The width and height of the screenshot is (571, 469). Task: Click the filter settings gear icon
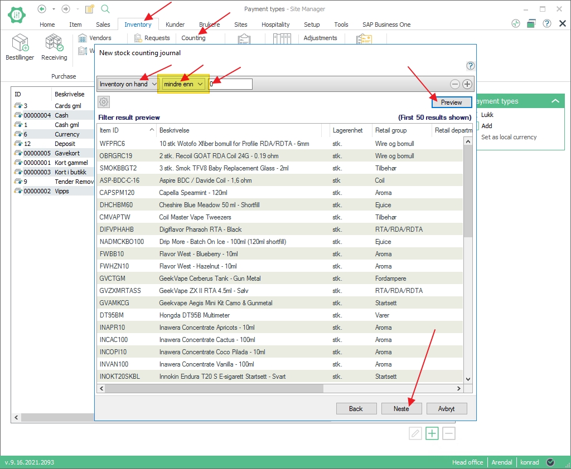(x=104, y=101)
